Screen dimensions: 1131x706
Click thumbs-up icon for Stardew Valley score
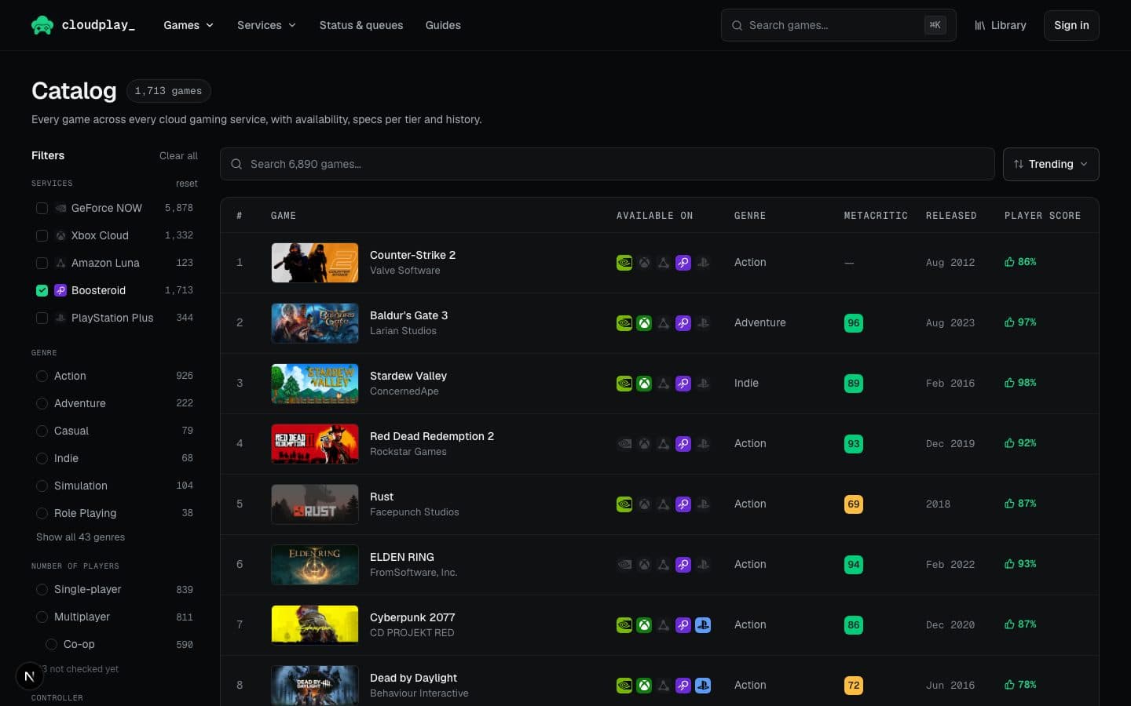[1009, 383]
